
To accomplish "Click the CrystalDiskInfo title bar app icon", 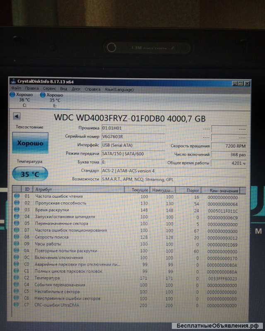I will tap(13, 81).
